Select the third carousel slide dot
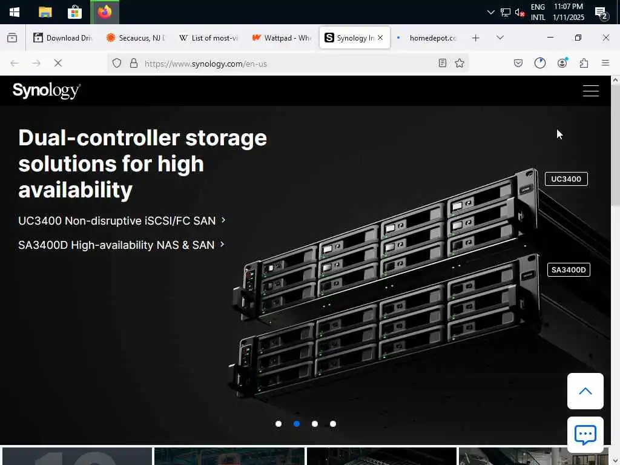The height and width of the screenshot is (465, 620). coord(315,424)
